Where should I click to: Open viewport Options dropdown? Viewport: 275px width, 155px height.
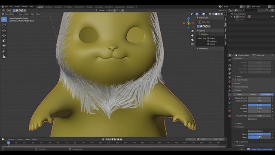pos(222,10)
